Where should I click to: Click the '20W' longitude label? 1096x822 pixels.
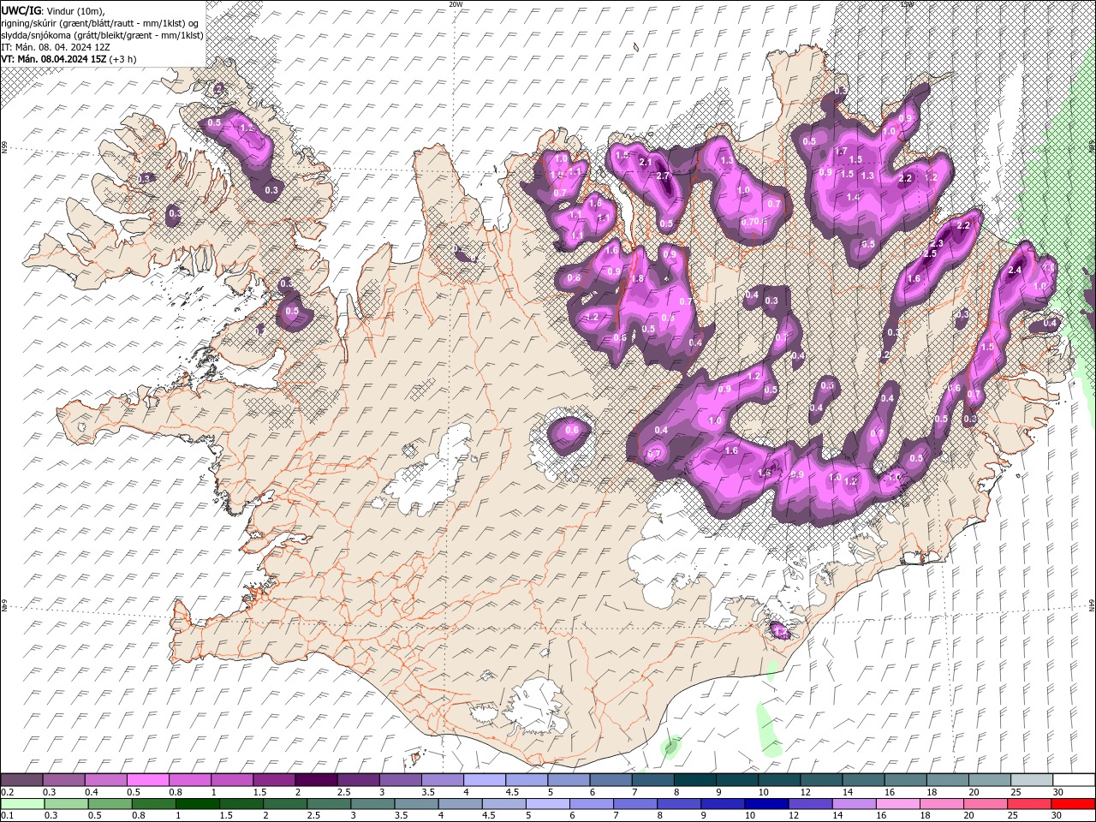(x=456, y=4)
